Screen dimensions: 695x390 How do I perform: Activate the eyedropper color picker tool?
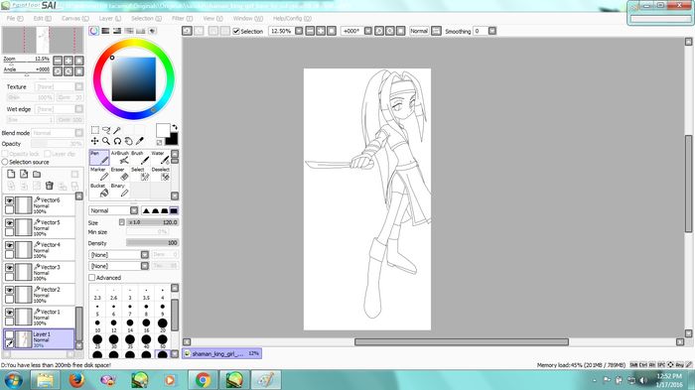point(140,141)
